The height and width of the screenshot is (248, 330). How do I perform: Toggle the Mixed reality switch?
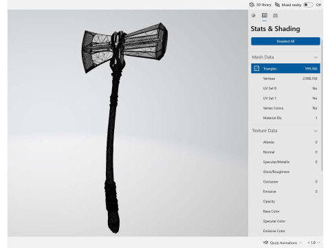pos(308,5)
